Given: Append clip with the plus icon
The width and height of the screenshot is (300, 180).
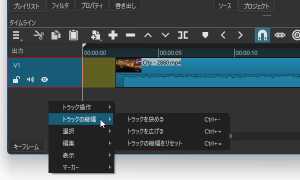Looking at the screenshot, I should click(x=113, y=35).
